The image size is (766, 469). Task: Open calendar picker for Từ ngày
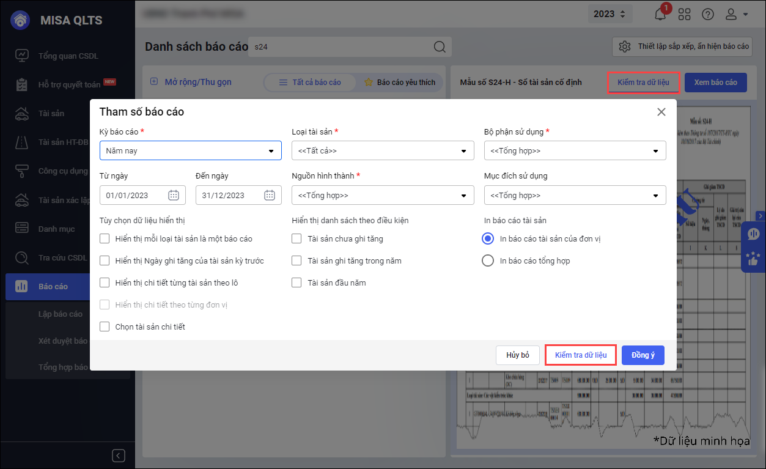174,195
